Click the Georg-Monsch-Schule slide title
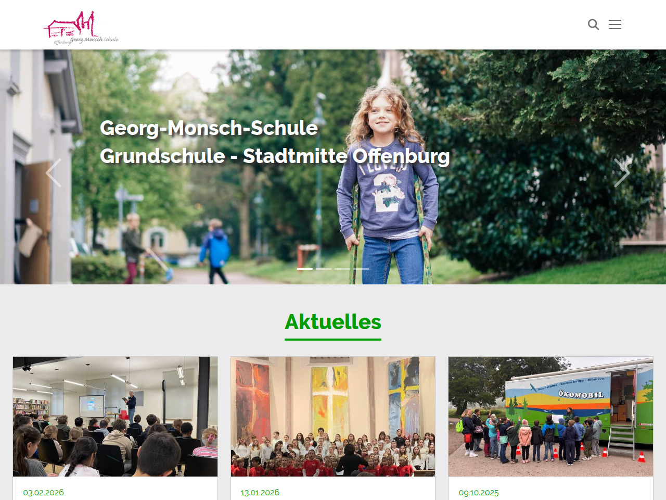The height and width of the screenshot is (500, 666). click(209, 128)
